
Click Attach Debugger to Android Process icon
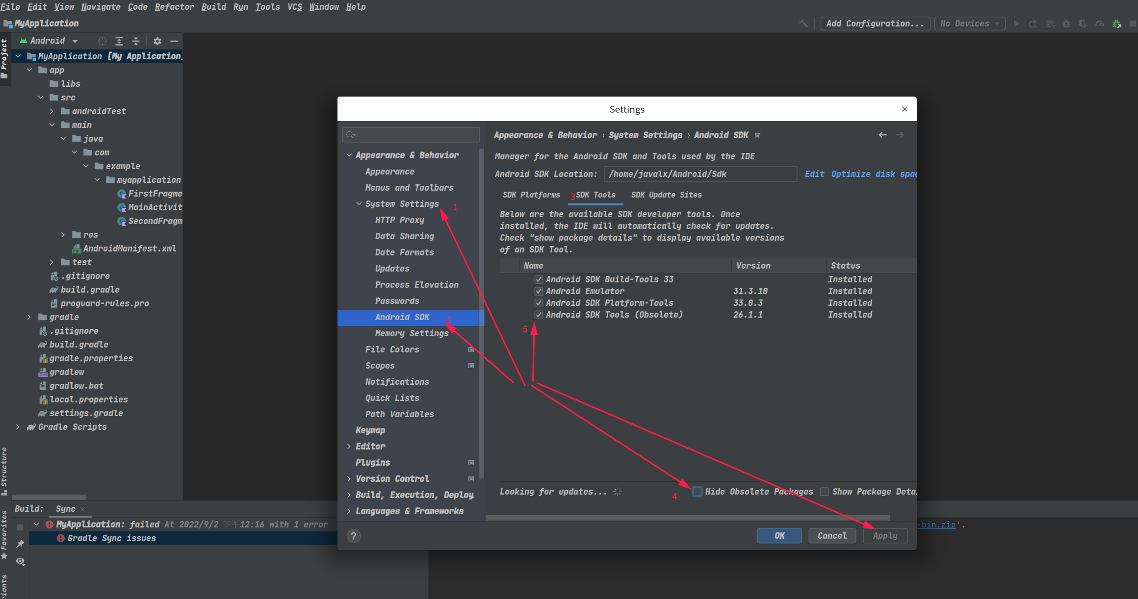tap(1117, 24)
